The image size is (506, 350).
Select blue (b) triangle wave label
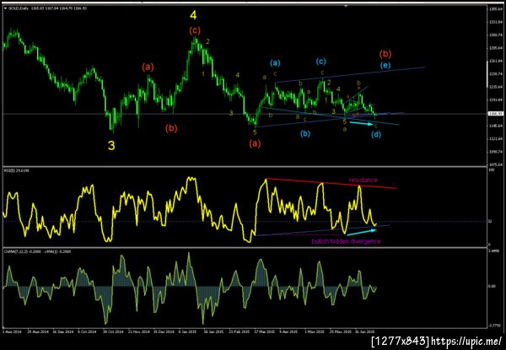coord(304,133)
